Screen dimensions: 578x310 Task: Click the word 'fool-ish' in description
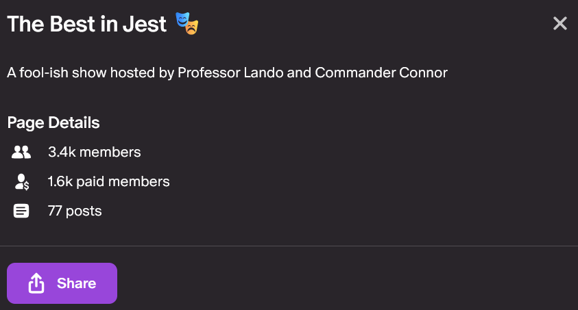(43, 73)
